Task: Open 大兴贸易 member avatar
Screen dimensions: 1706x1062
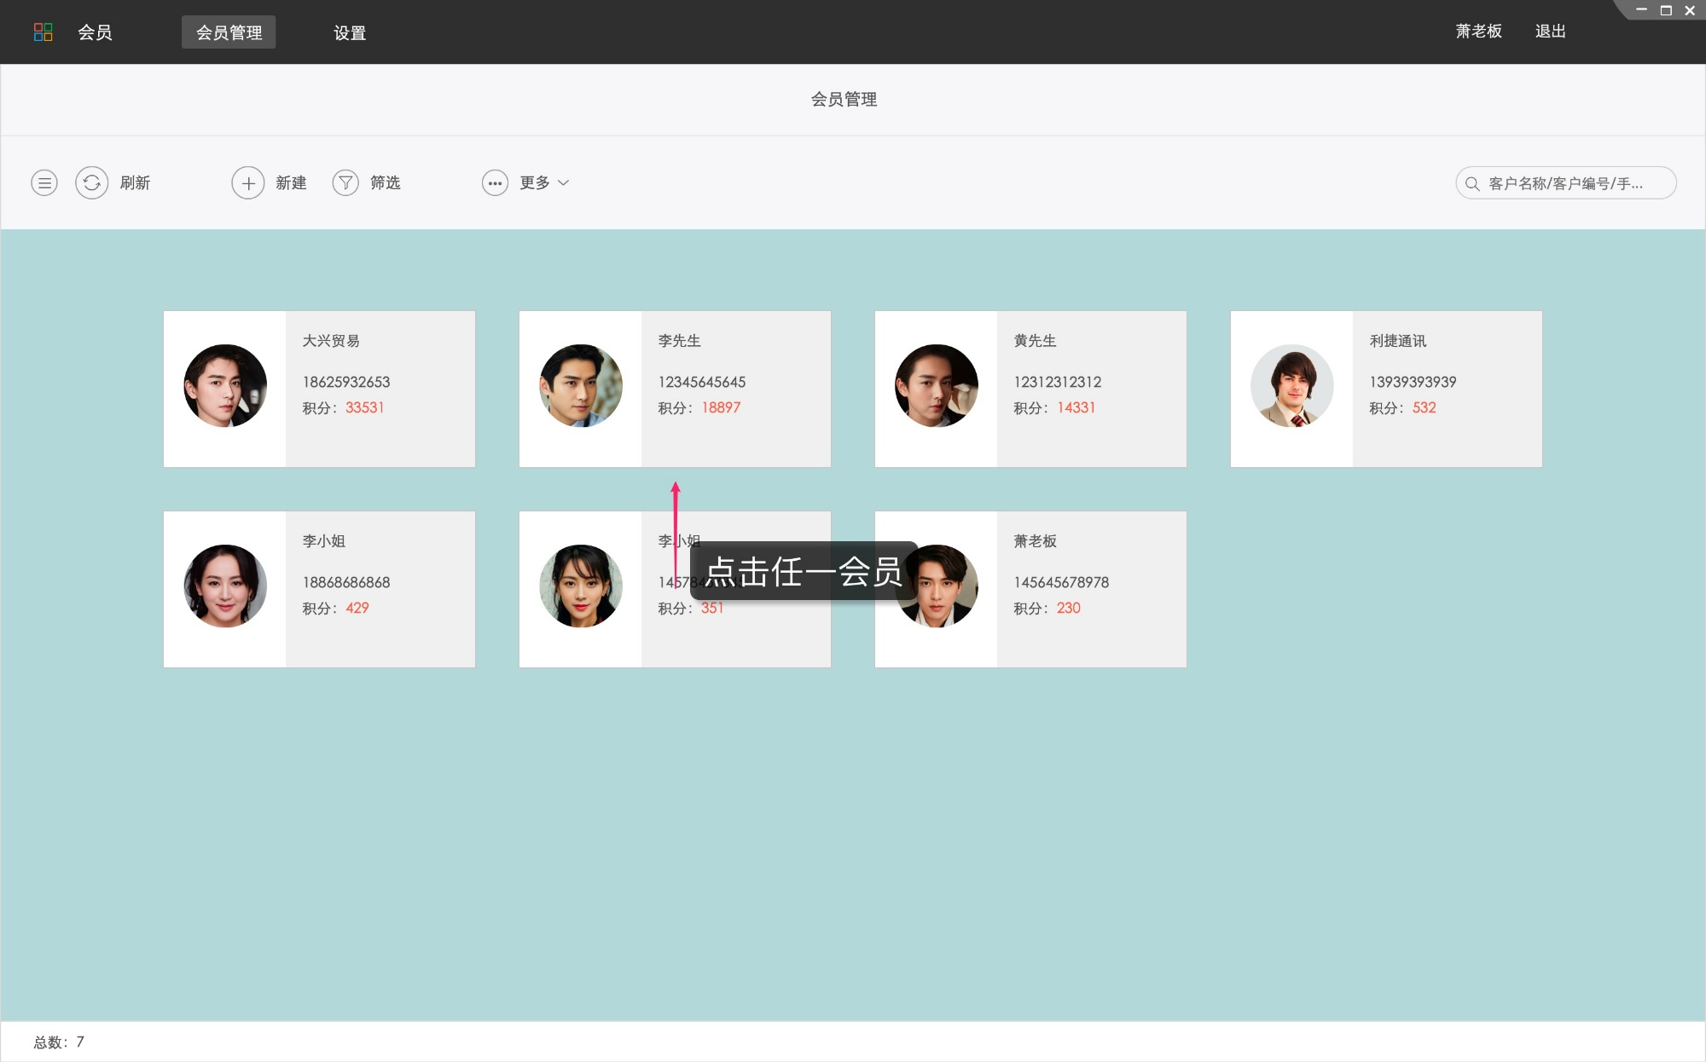Action: [x=225, y=386]
